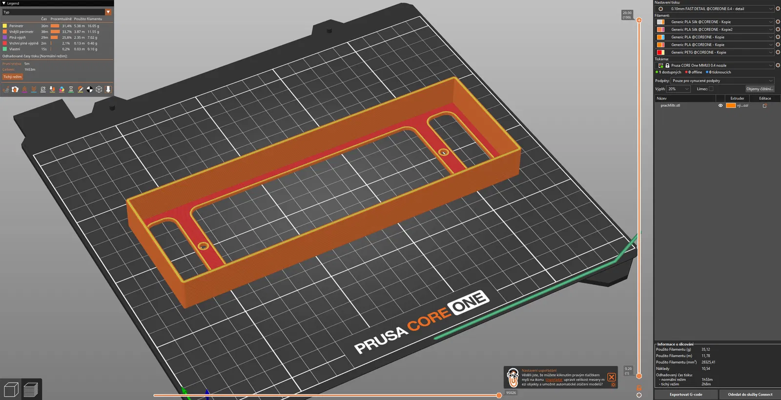Click the layer slider lock icon

point(639,388)
